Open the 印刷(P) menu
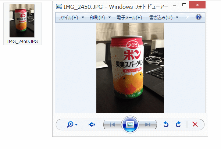Image resolution: width=221 pixels, height=149 pixels. point(97,18)
